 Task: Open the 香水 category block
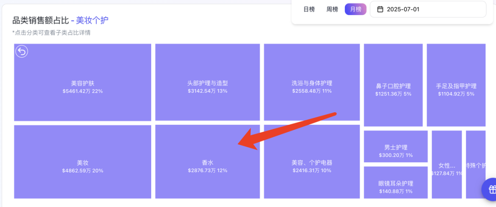click(208, 162)
